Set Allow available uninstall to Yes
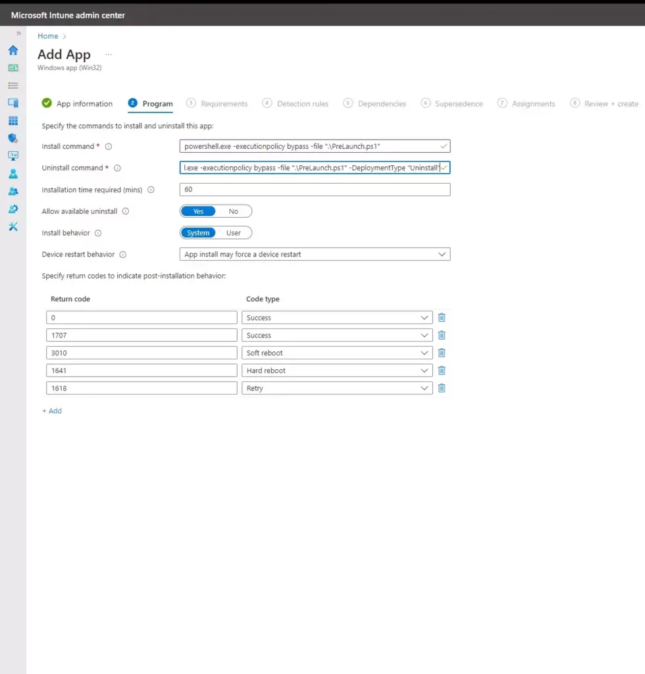 (198, 211)
